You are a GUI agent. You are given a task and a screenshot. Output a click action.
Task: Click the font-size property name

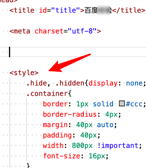pos(61,156)
